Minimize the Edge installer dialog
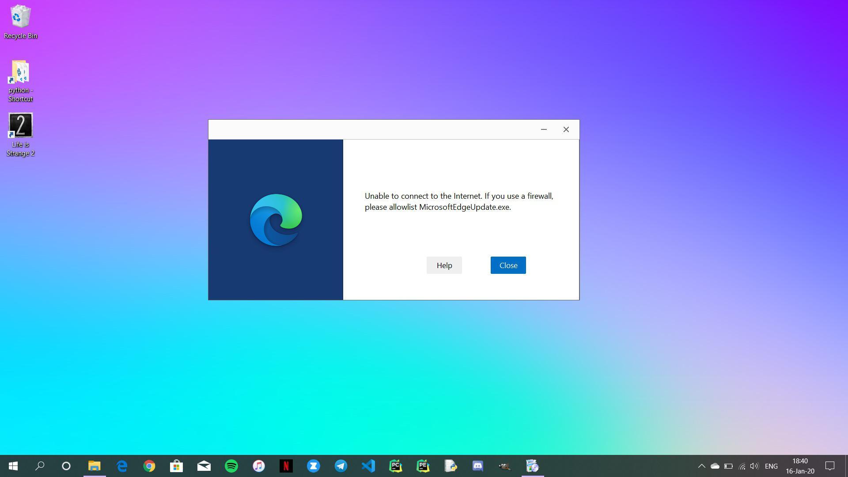This screenshot has height=477, width=848. click(x=544, y=129)
